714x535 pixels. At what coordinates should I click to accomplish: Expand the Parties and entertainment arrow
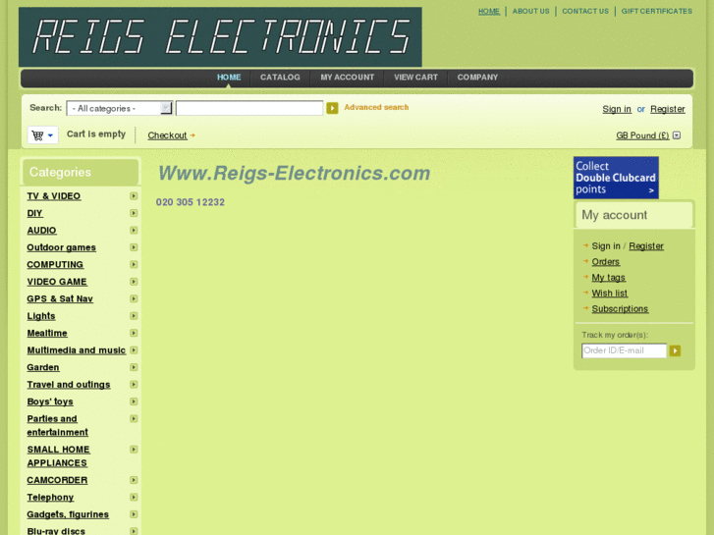134,418
